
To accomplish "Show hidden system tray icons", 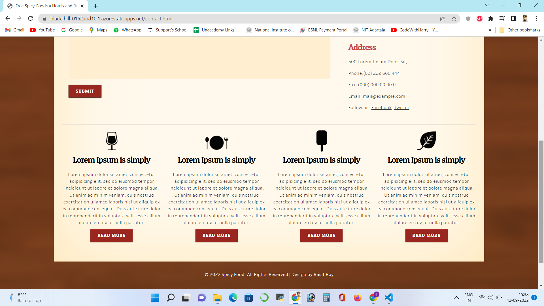I will [x=456, y=297].
